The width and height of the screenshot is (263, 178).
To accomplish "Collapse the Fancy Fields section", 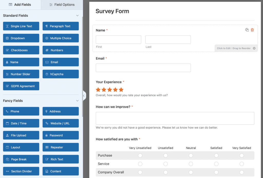I will pos(77,100).
